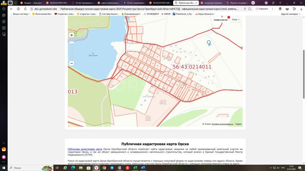Launch Excel from the taskbar
The height and width of the screenshot is (171, 305).
135,168
